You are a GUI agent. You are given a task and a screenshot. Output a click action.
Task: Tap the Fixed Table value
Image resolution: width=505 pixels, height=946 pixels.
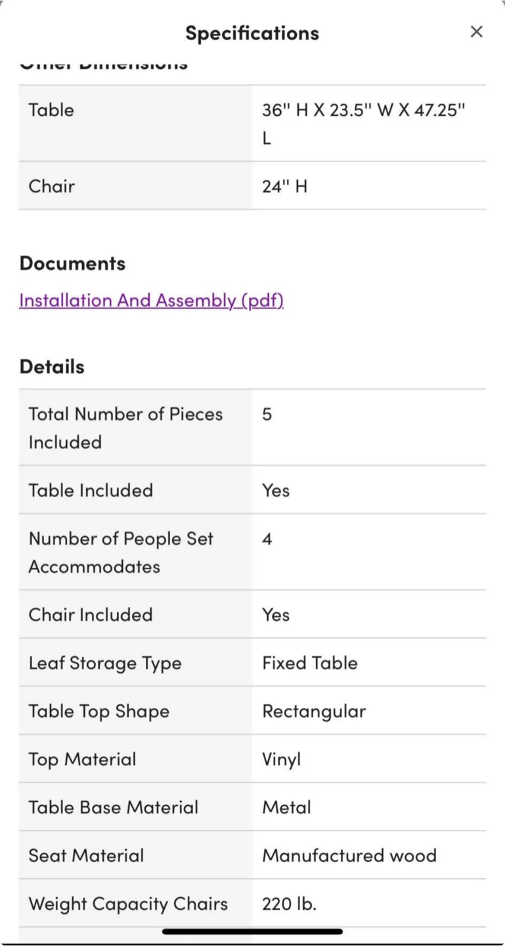[310, 662]
